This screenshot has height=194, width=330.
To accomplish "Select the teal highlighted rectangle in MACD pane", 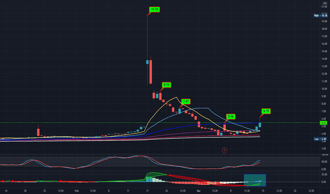I will coord(255,180).
